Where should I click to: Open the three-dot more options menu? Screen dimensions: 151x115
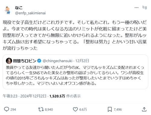tap(137, 8)
